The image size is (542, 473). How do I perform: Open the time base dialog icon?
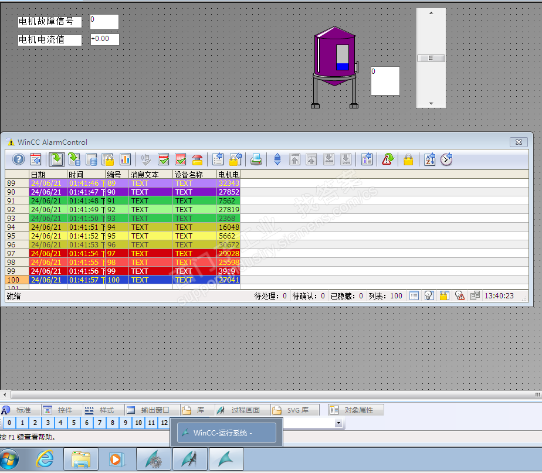click(446, 159)
